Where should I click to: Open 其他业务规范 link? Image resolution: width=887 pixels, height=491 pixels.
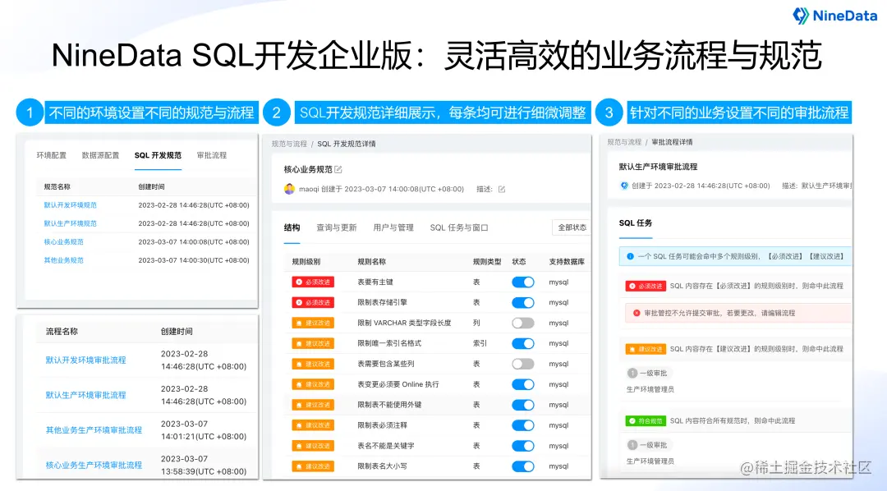[x=63, y=260]
